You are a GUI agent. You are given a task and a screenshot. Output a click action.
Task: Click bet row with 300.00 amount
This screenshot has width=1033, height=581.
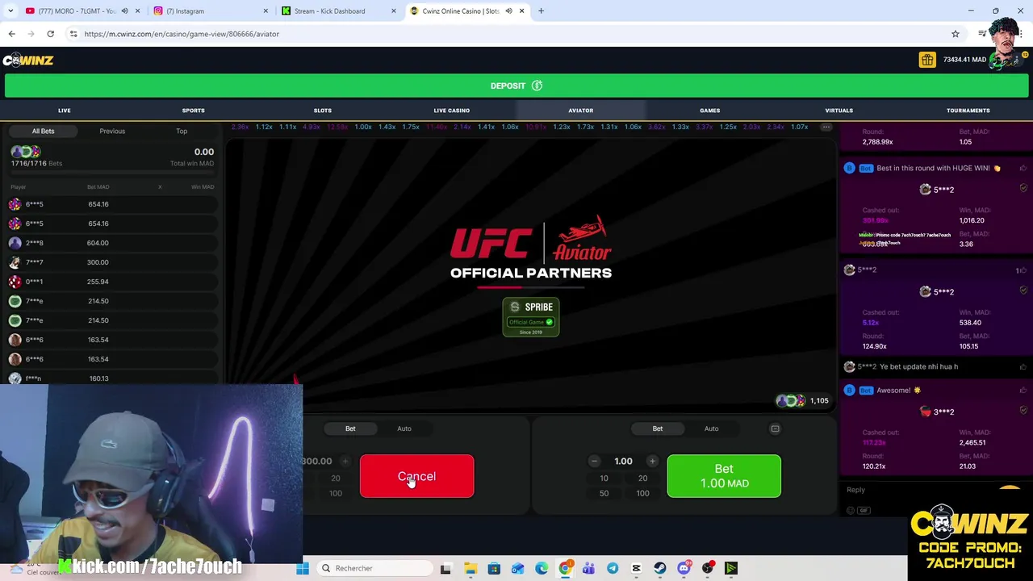coord(112,262)
